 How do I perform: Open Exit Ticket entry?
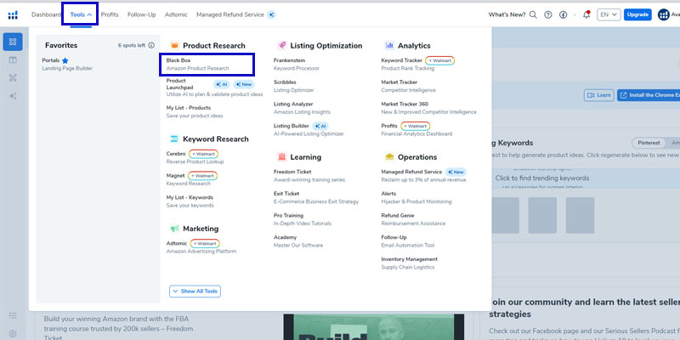316,197
